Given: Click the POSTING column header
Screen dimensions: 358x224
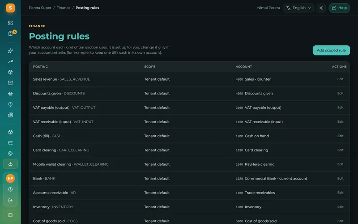Looking at the screenshot, I should click(x=40, y=66).
